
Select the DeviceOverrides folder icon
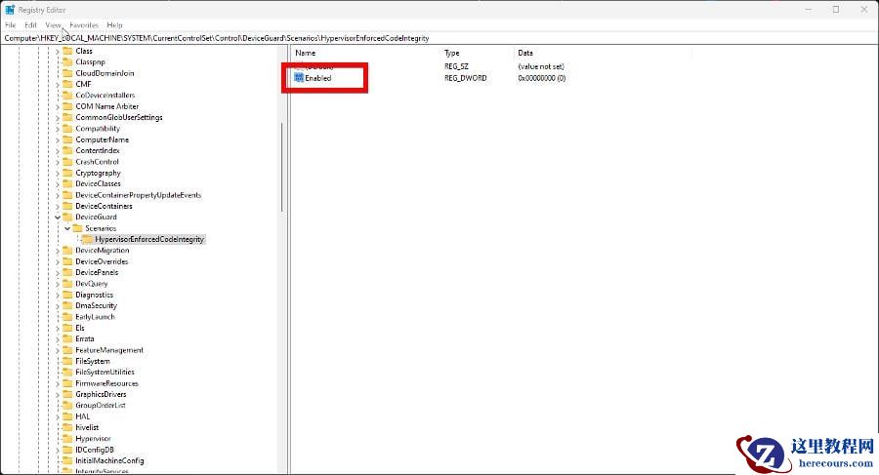point(67,261)
